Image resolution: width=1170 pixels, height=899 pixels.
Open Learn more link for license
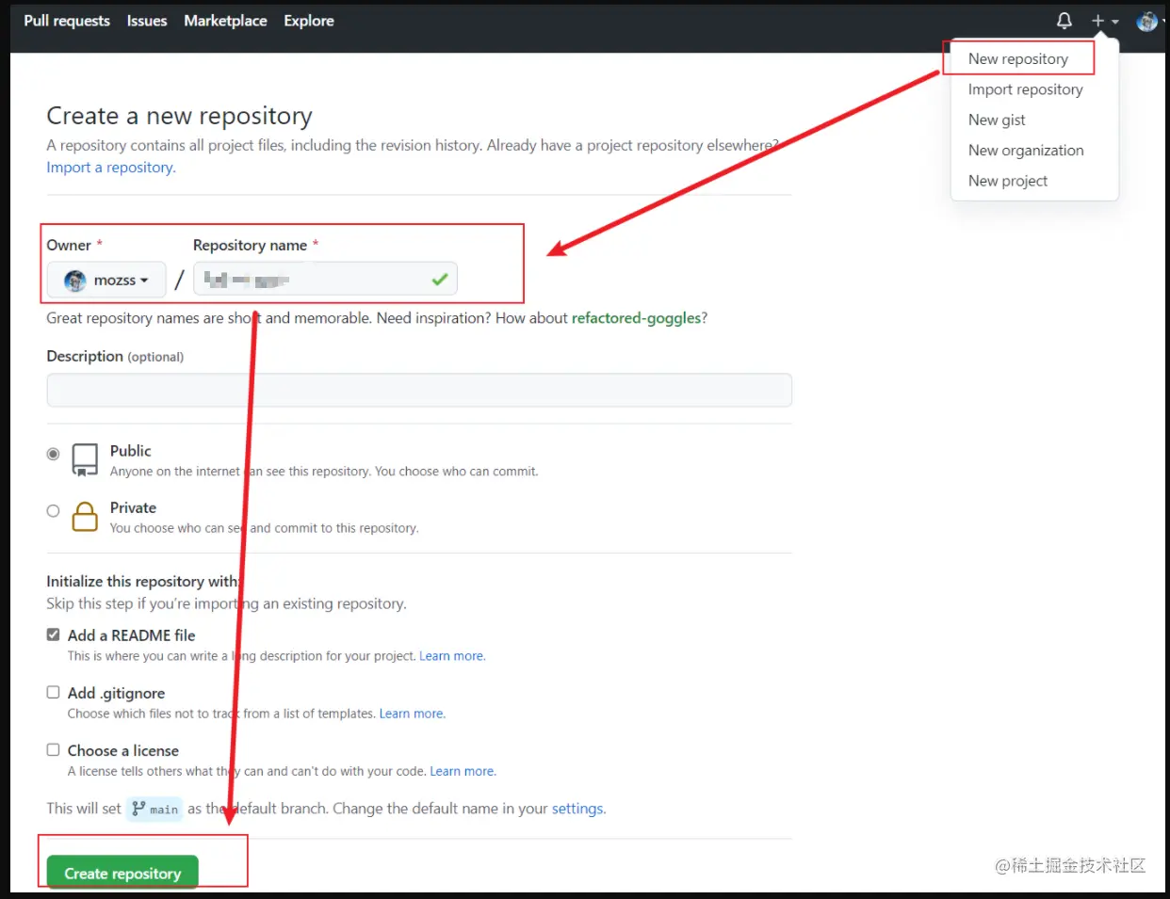[x=463, y=771]
